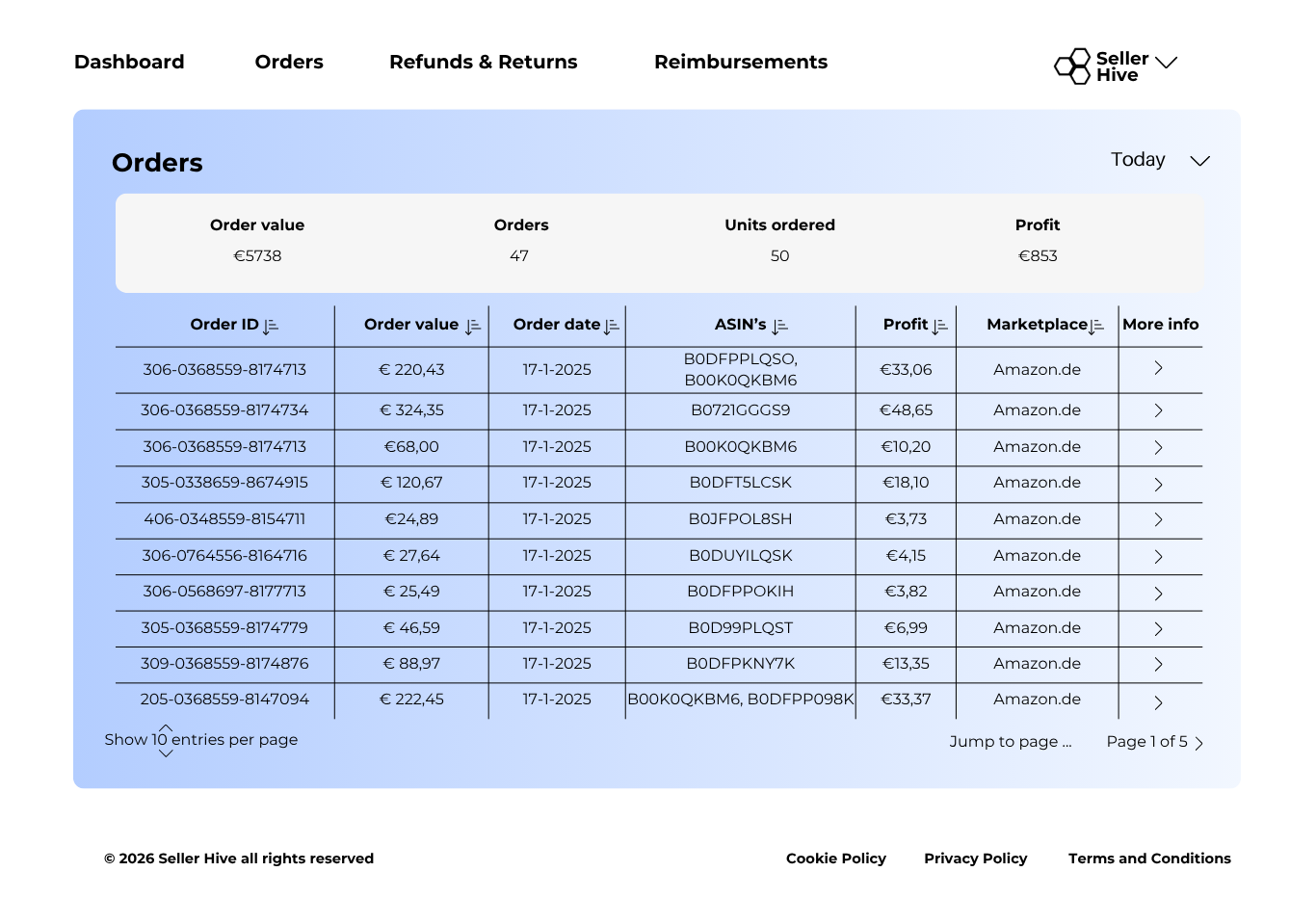
Task: Open more info for order 306-0368559-8174734
Action: 1159,410
